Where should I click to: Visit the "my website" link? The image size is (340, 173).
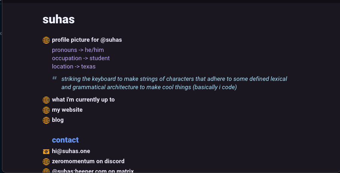(67, 110)
